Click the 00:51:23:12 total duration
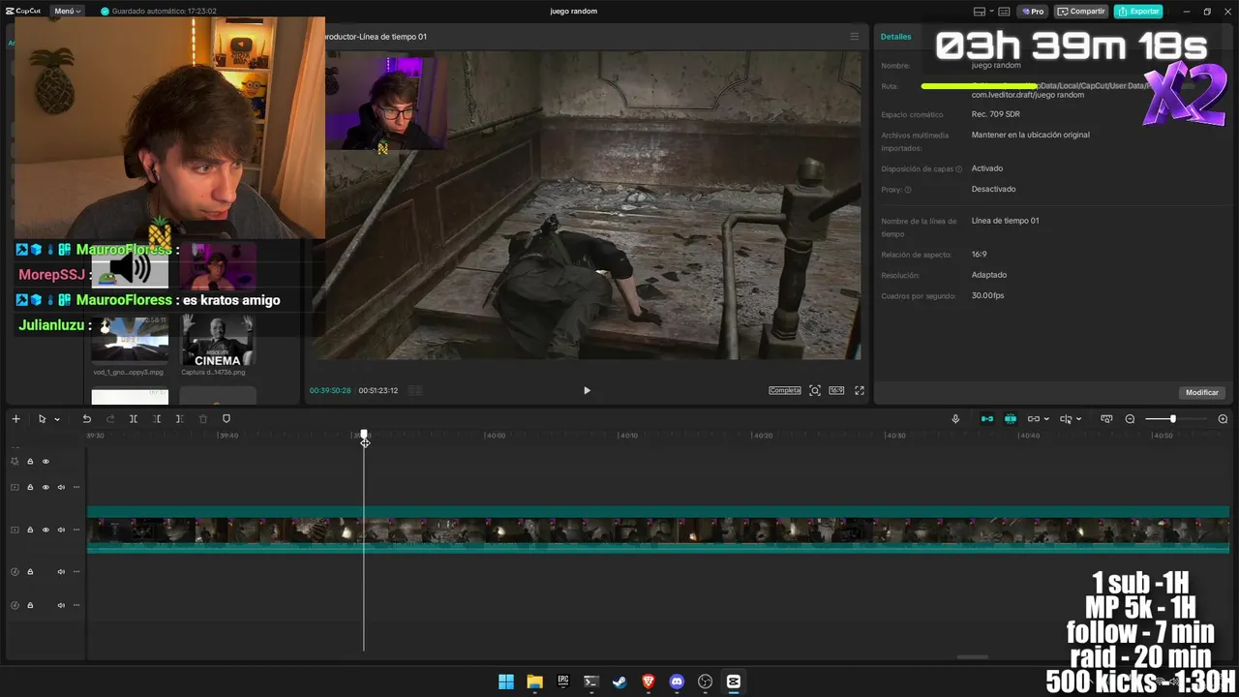This screenshot has height=697, width=1239. click(x=378, y=391)
